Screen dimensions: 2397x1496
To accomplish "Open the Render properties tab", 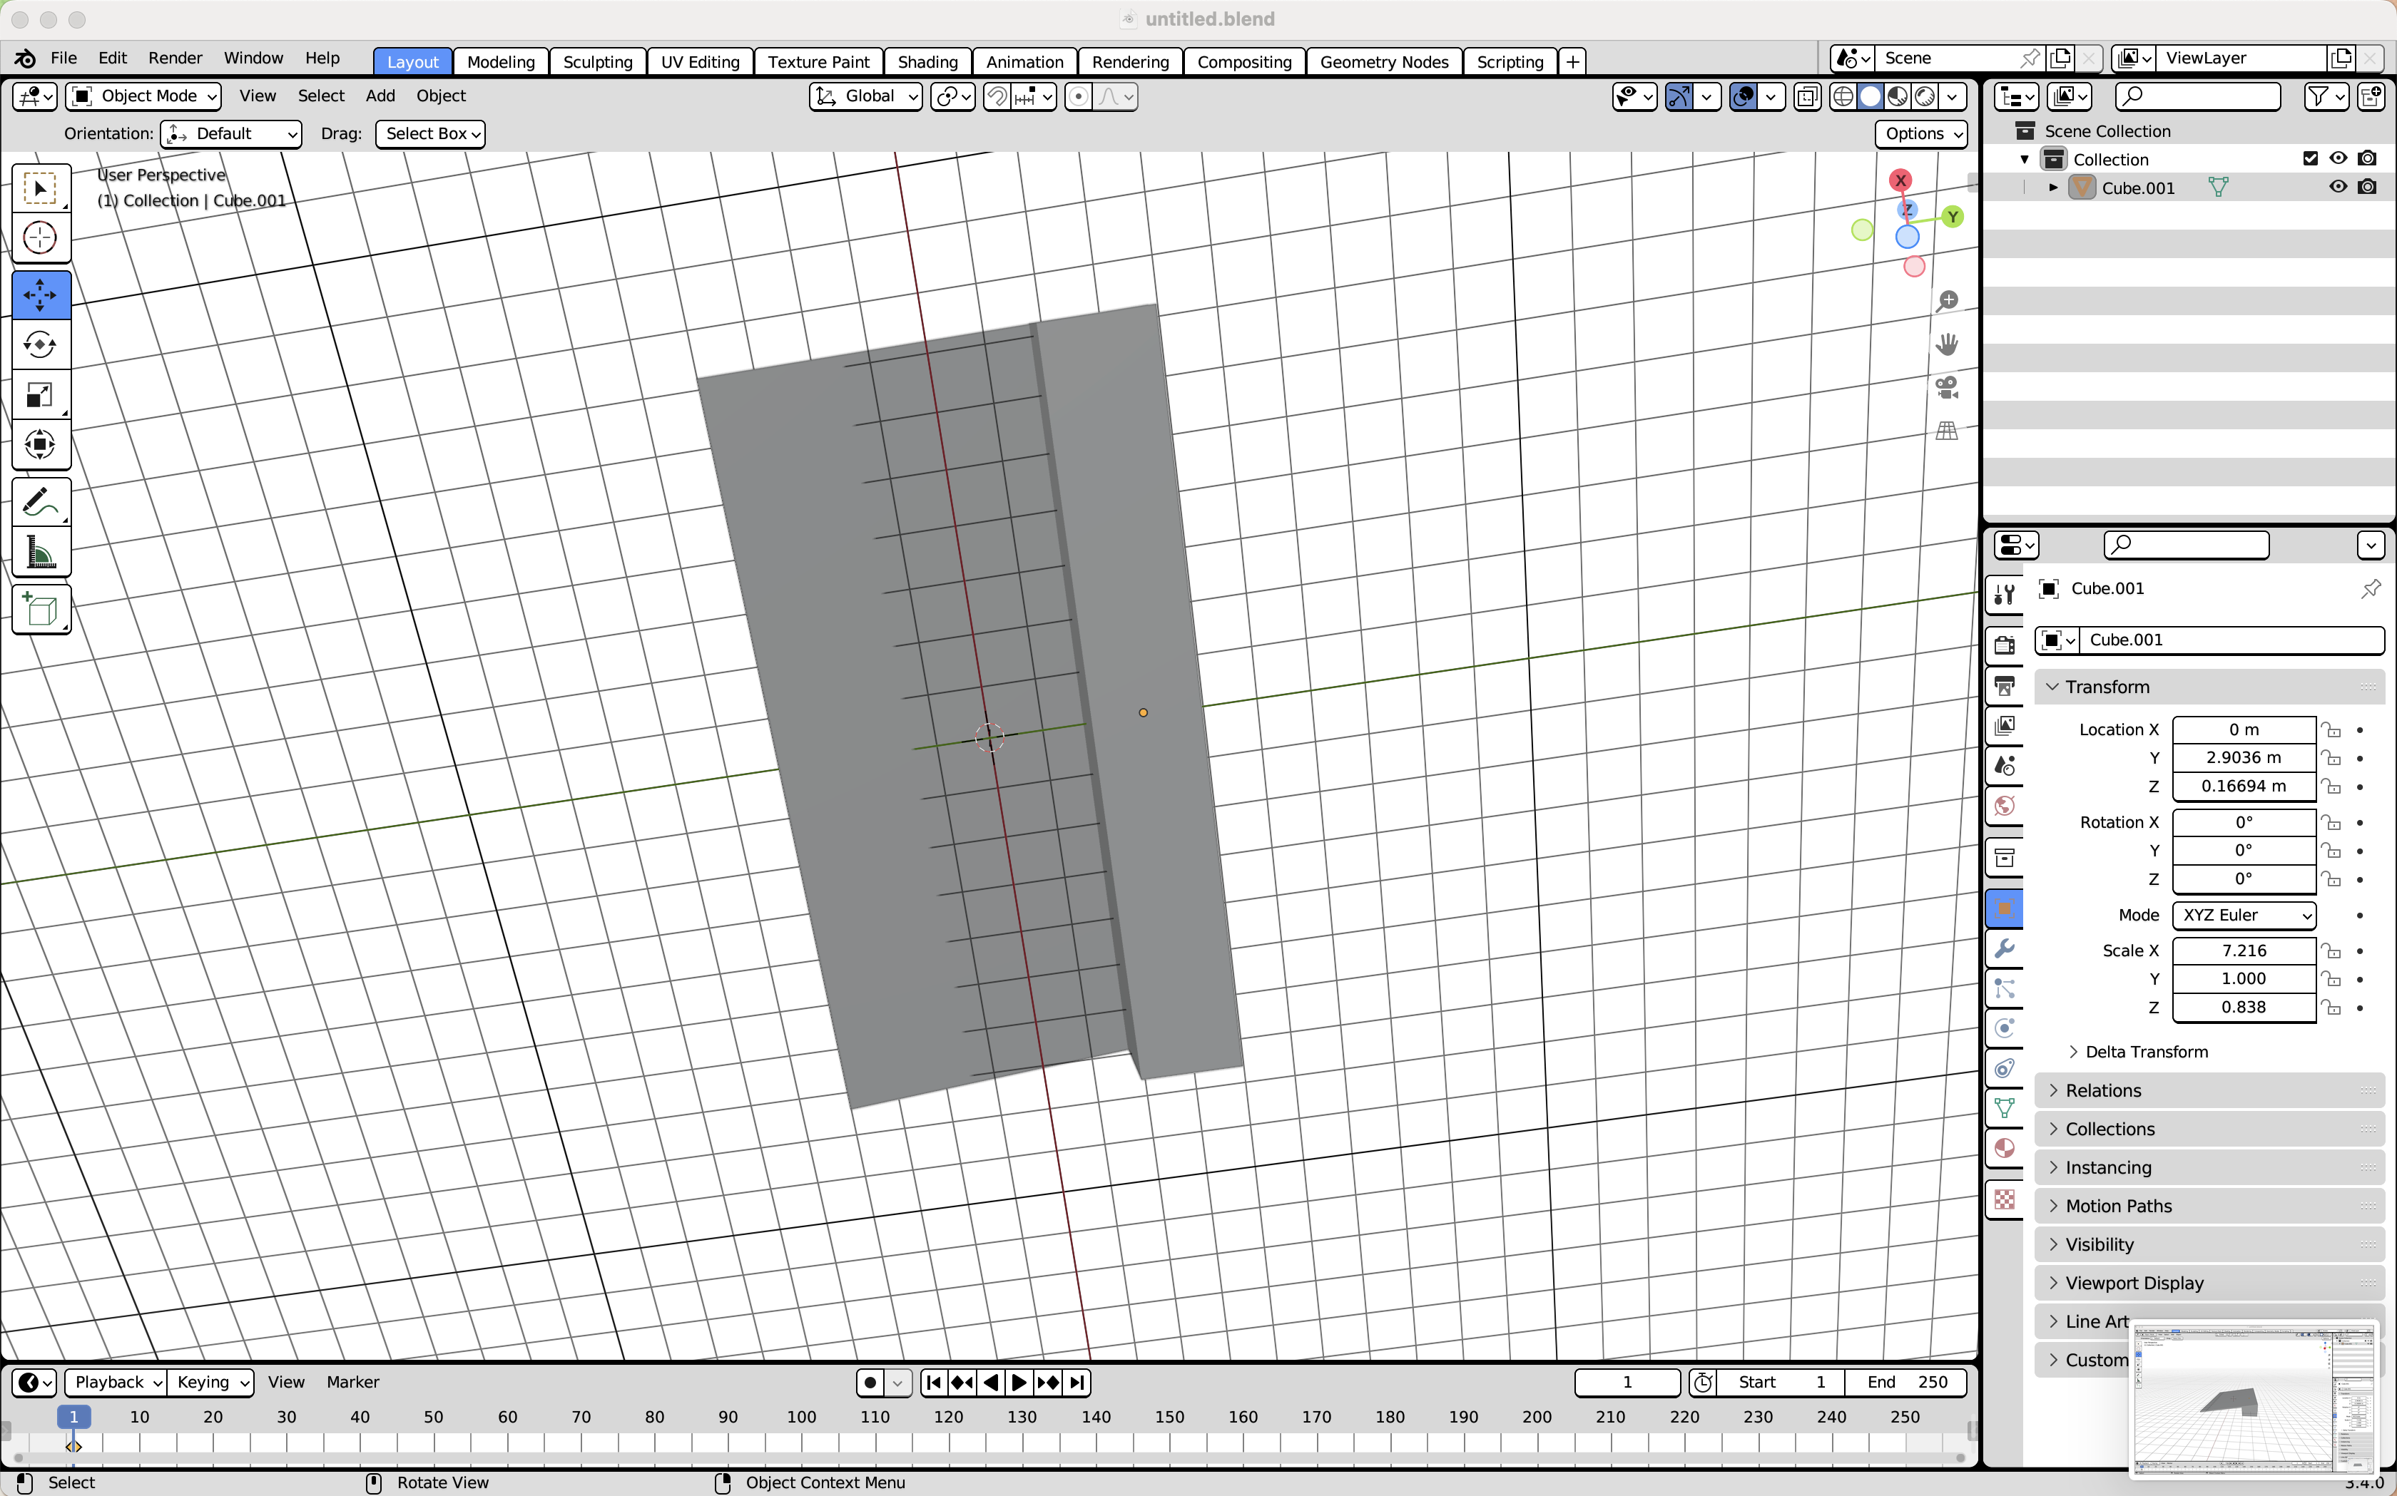I will [2004, 645].
